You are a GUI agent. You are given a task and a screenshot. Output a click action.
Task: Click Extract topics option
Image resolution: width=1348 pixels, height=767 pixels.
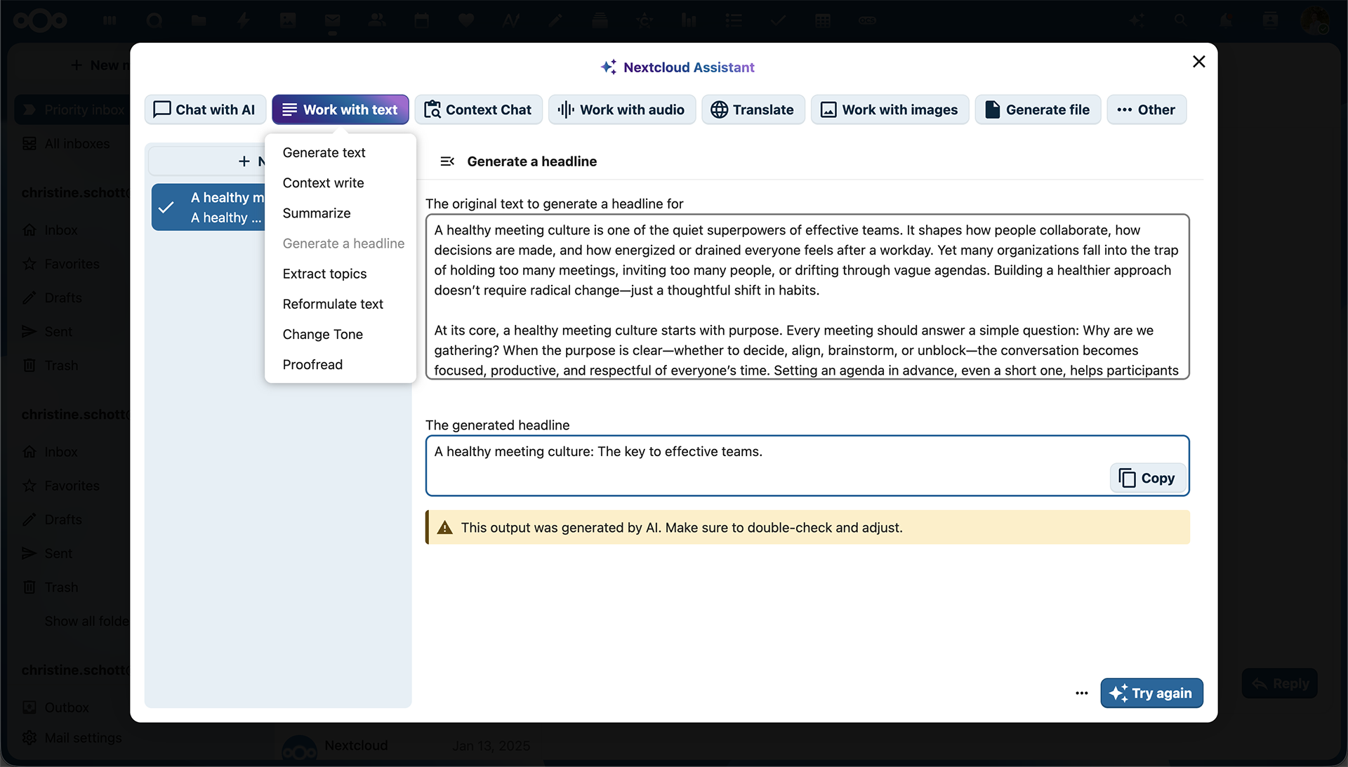(x=324, y=274)
